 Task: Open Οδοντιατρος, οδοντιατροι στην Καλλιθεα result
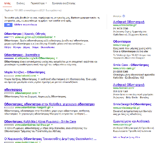pos(49,104)
